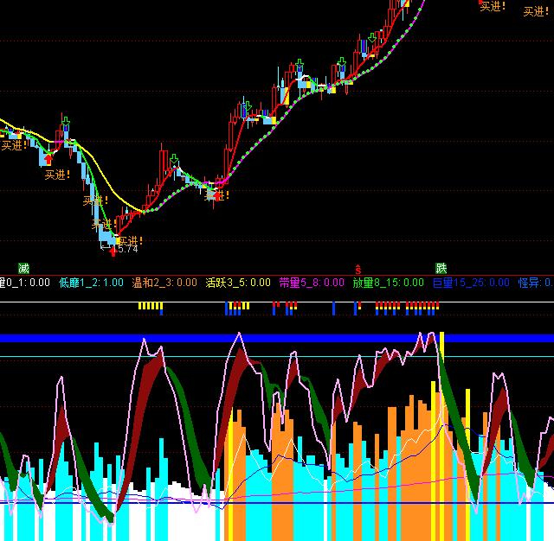
Task: Click the red square beside the top 买进! label
Action: [x=481, y=3]
